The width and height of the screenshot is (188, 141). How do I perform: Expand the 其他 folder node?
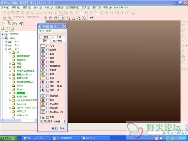coord(10,63)
